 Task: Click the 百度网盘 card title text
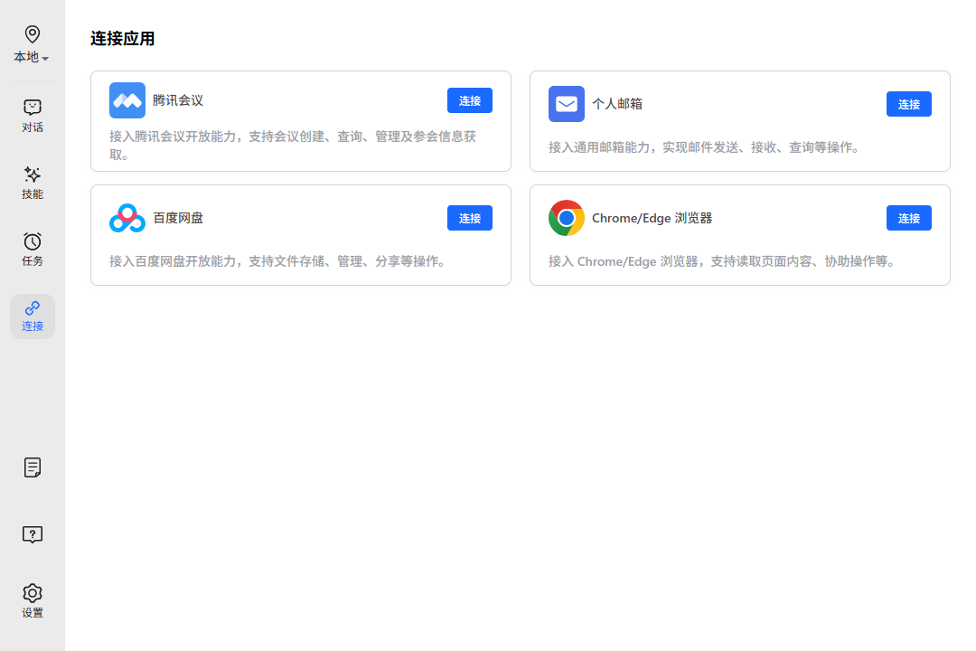tap(178, 218)
